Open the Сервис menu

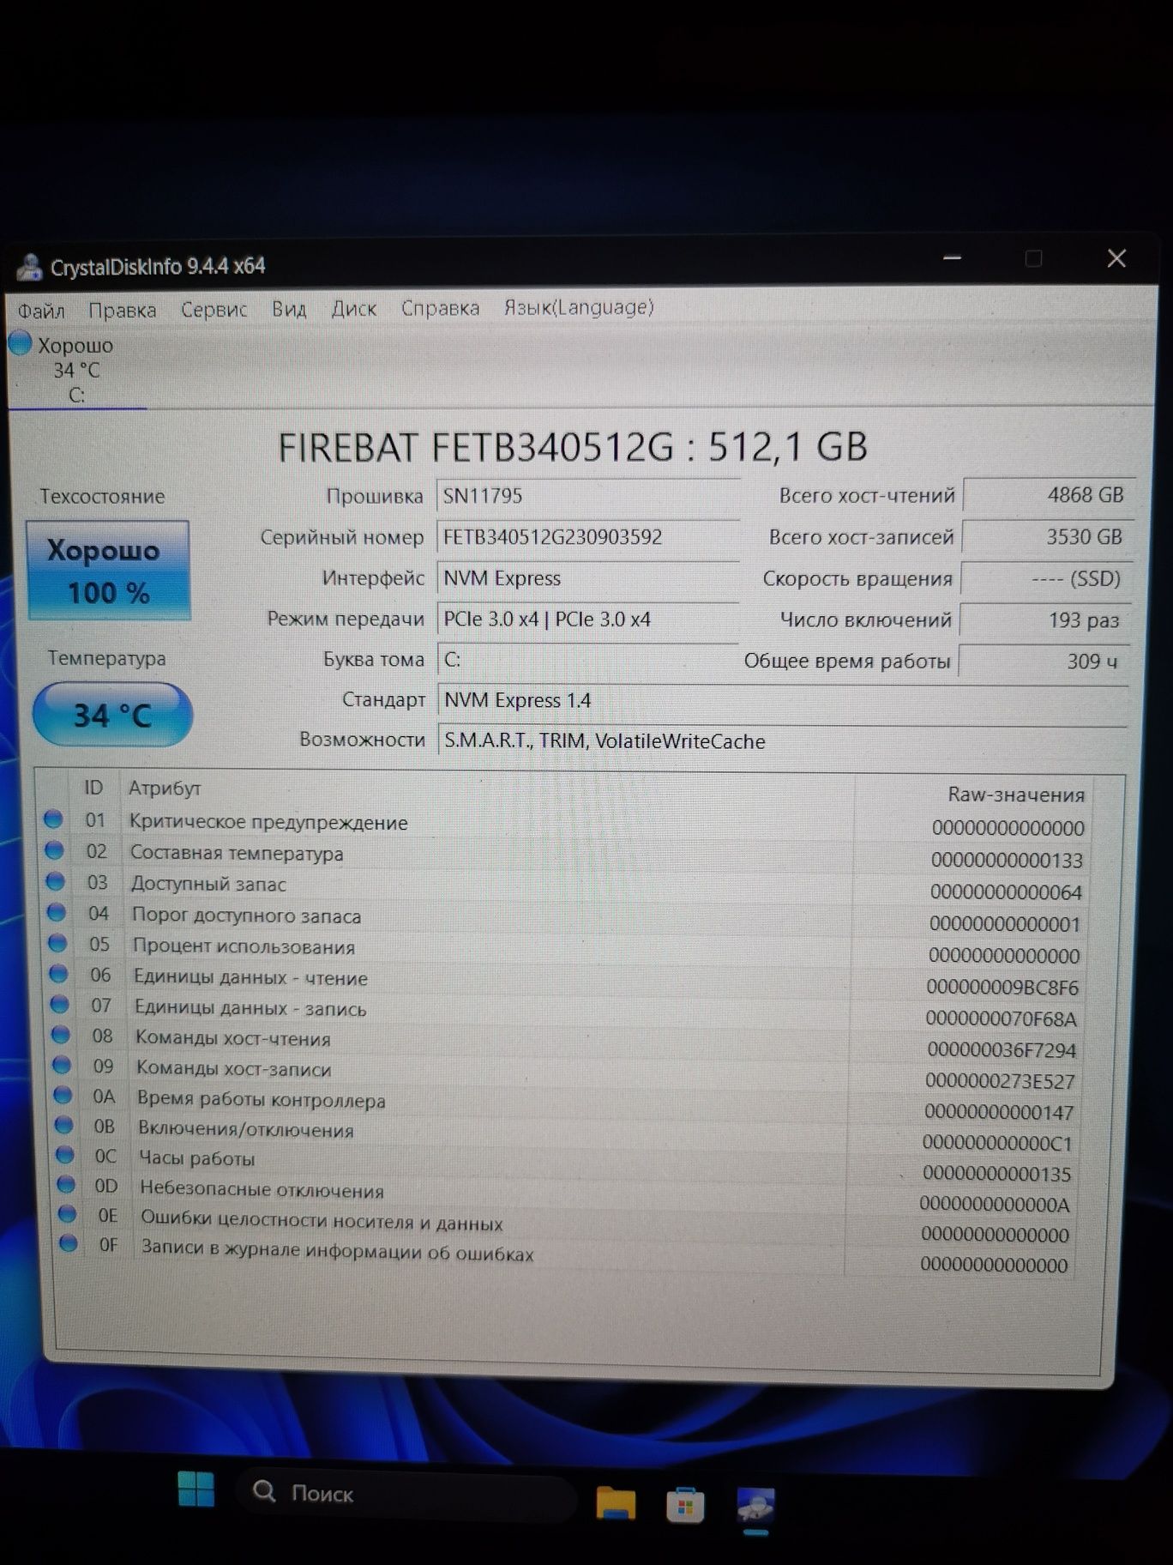pyautogui.click(x=214, y=309)
